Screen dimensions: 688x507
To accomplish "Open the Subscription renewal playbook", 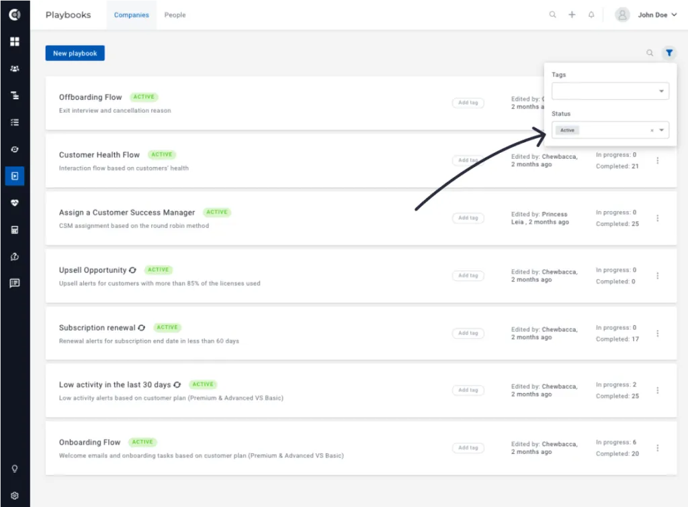I will pyautogui.click(x=97, y=328).
